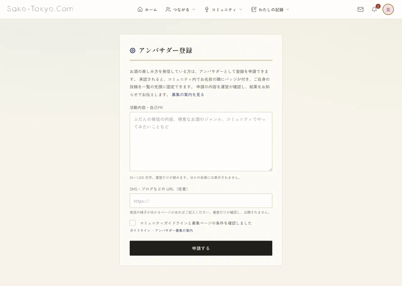Go to Sake-Tokyo.Com logo home

coord(40,9)
